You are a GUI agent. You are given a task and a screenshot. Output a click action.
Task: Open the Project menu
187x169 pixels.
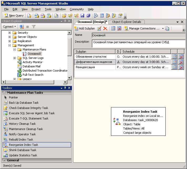click(x=36, y=9)
